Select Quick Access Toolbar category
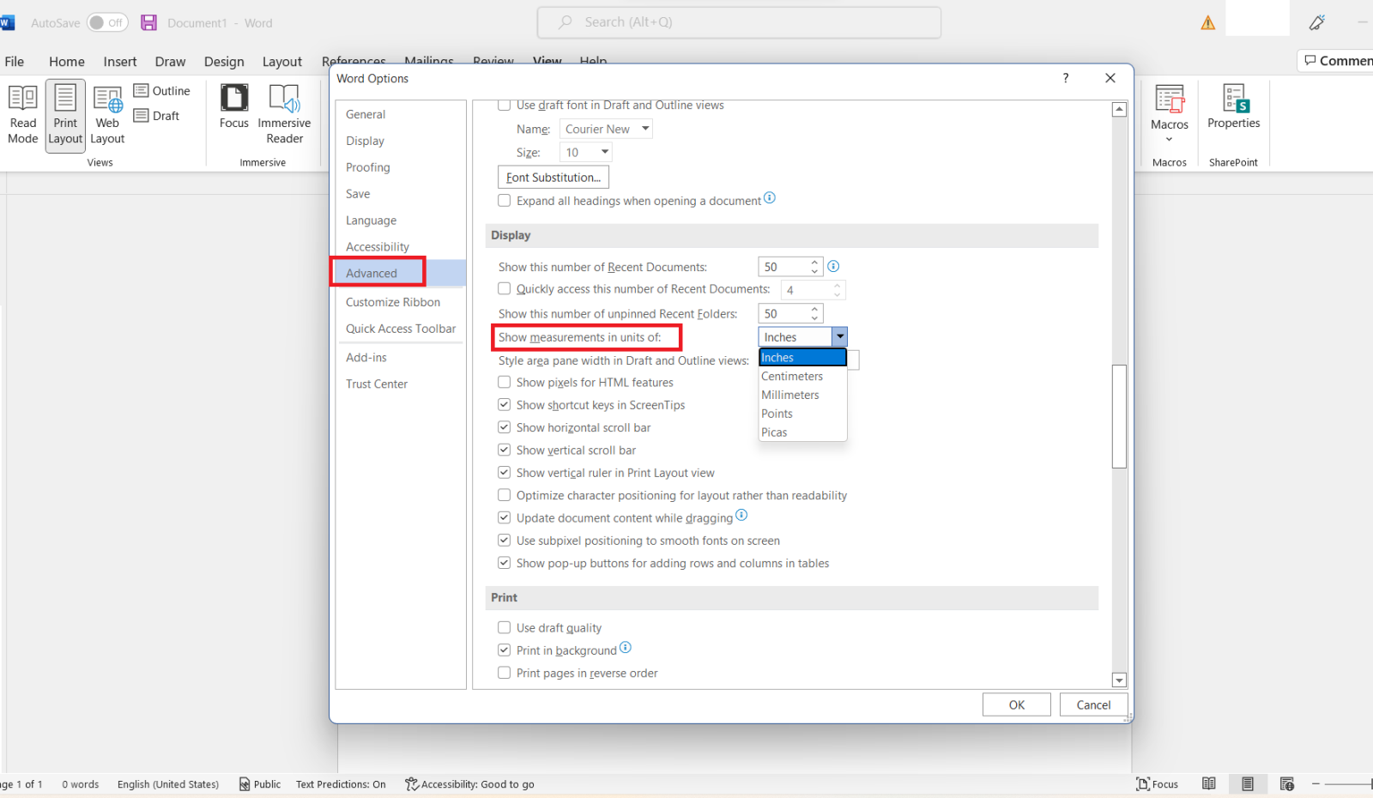Image resolution: width=1373 pixels, height=798 pixels. (x=401, y=329)
